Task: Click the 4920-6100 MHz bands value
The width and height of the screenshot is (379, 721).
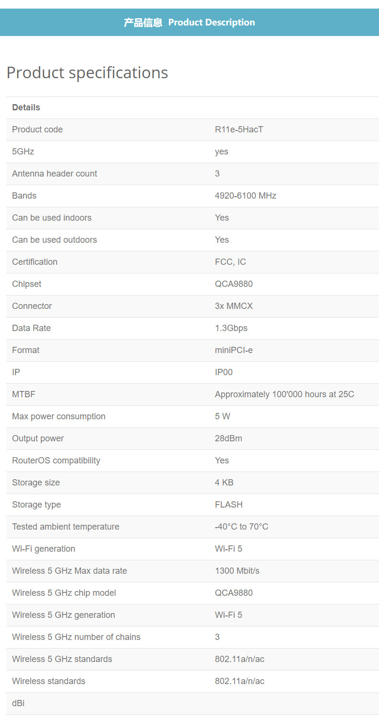Action: [x=246, y=196]
